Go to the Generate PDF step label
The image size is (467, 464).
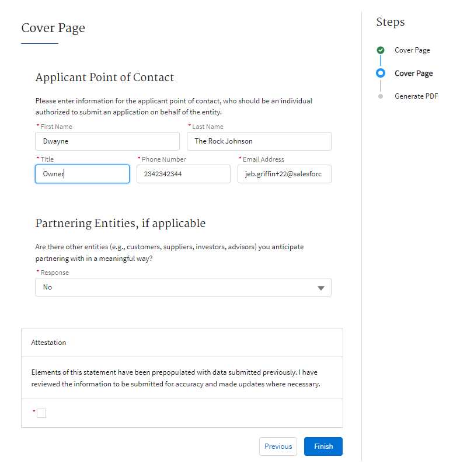[416, 96]
